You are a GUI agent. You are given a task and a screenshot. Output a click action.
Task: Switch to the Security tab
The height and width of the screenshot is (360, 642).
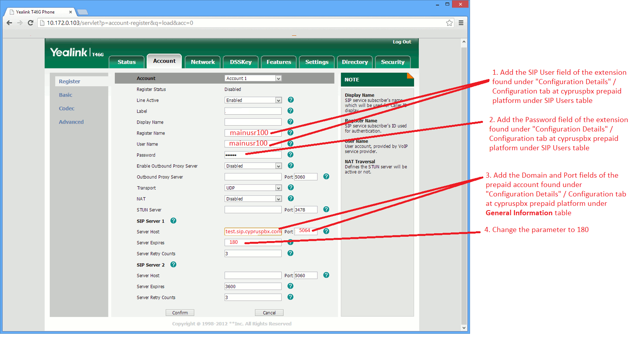393,62
